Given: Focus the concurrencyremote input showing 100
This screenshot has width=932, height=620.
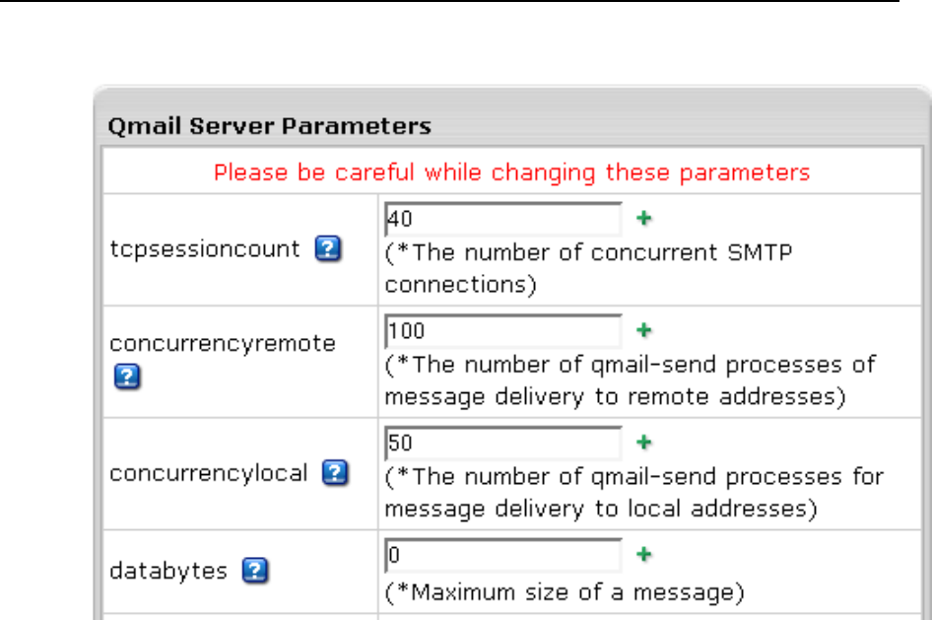Looking at the screenshot, I should click(502, 331).
